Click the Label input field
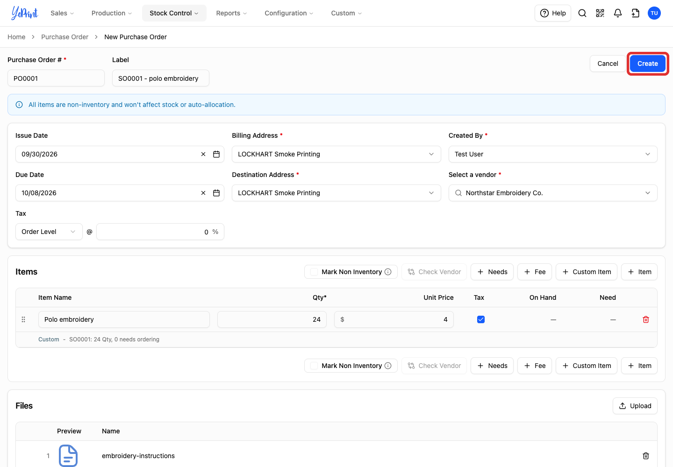Screen dimensions: 673x467 (x=161, y=78)
